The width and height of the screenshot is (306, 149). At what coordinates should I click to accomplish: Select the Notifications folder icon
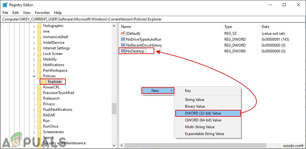(x=39, y=65)
